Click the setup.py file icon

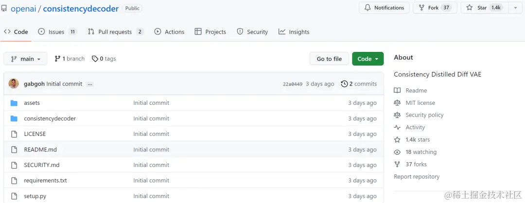point(14,196)
